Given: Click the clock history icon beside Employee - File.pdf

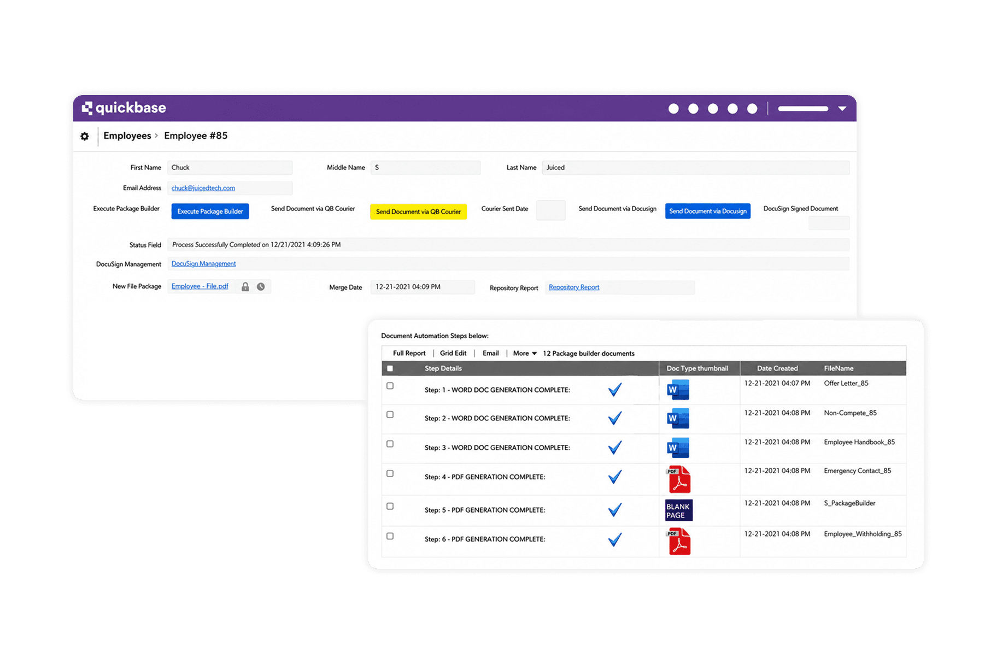Looking at the screenshot, I should (x=261, y=286).
